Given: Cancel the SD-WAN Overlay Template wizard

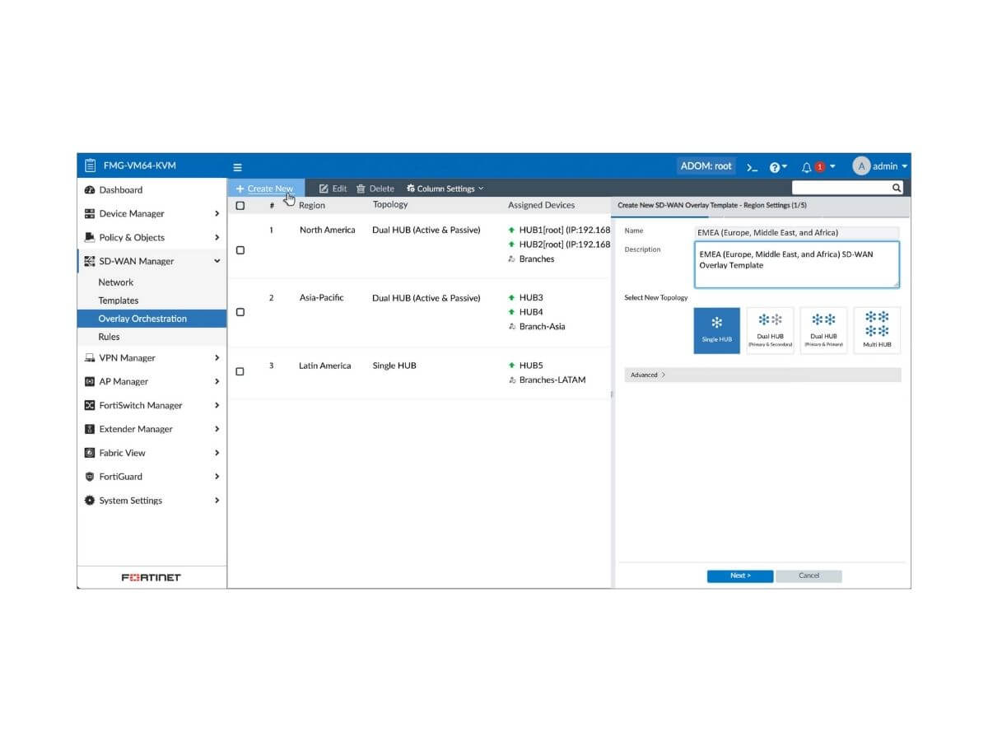Looking at the screenshot, I should [809, 576].
